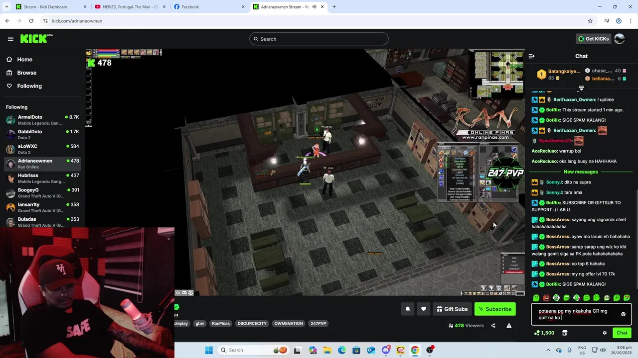Open ArmelDoto channel in Following list
The width and height of the screenshot is (638, 358).
pyautogui.click(x=42, y=120)
